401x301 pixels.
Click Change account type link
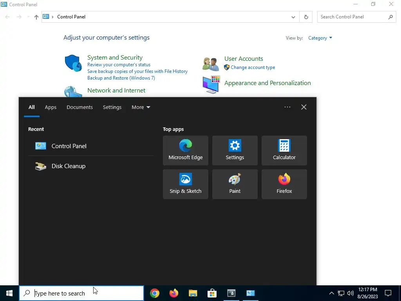(x=253, y=67)
